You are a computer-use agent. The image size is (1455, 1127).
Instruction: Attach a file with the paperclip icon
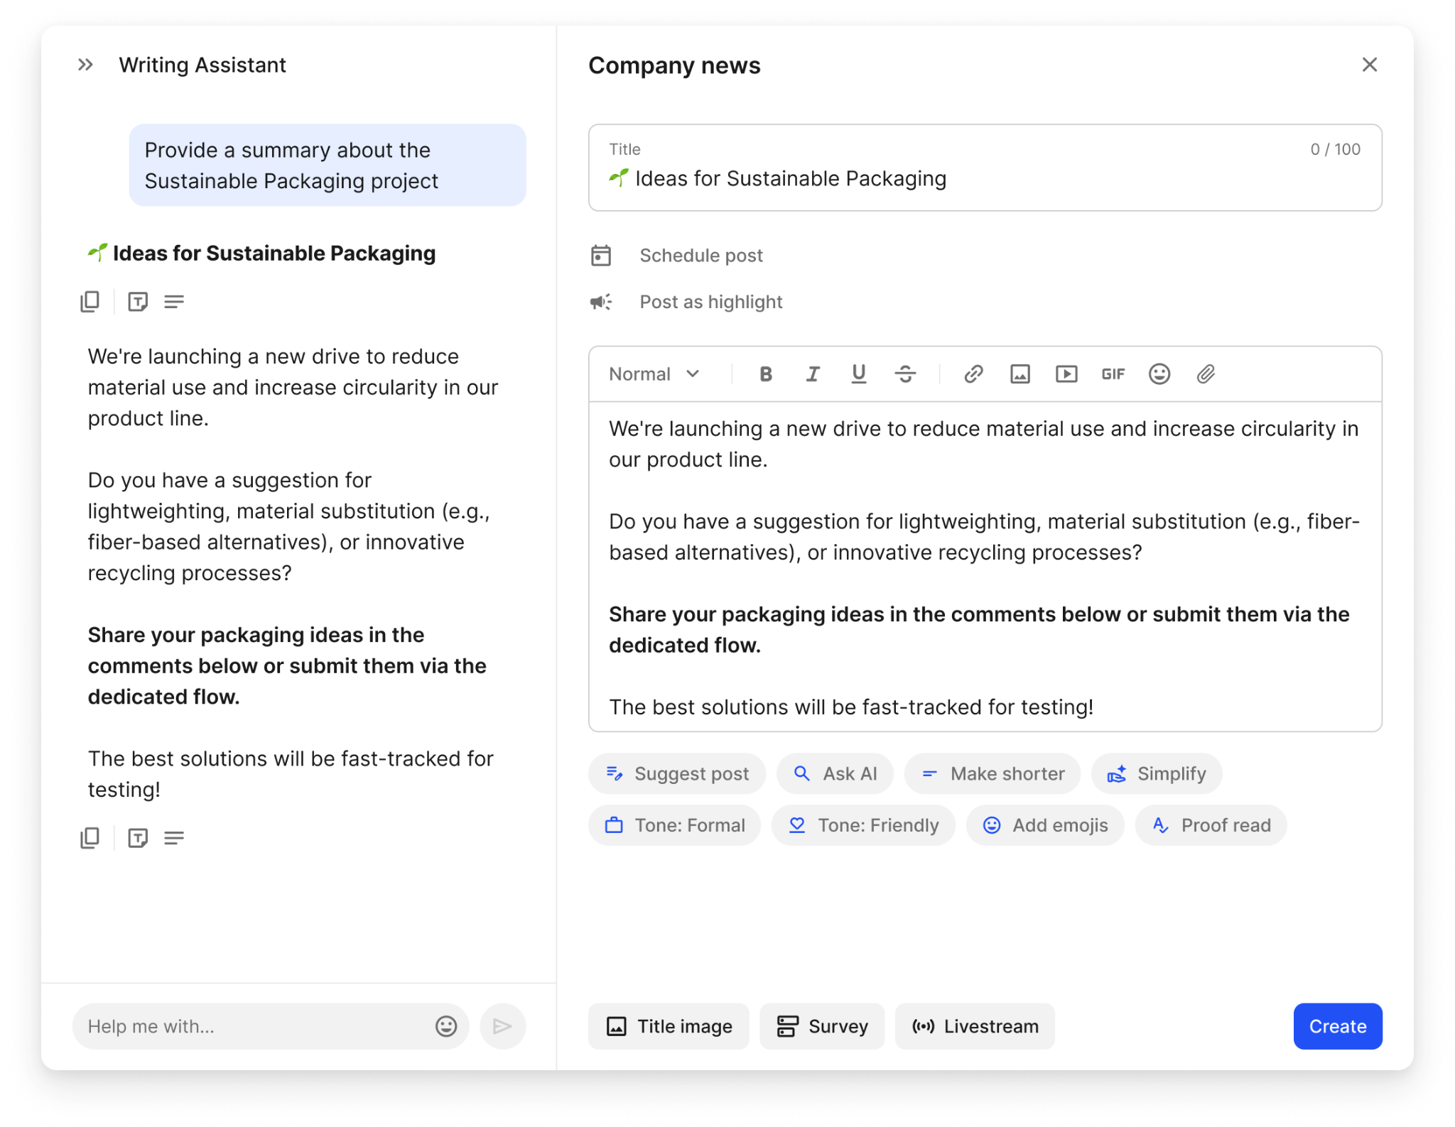1206,374
